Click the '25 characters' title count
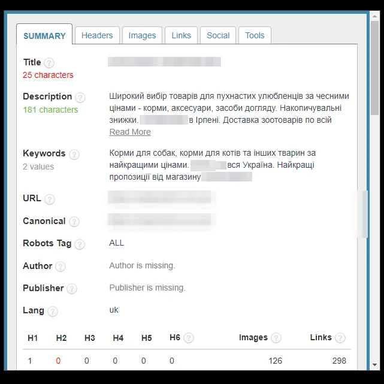This screenshot has height=384, width=384. pyautogui.click(x=48, y=75)
